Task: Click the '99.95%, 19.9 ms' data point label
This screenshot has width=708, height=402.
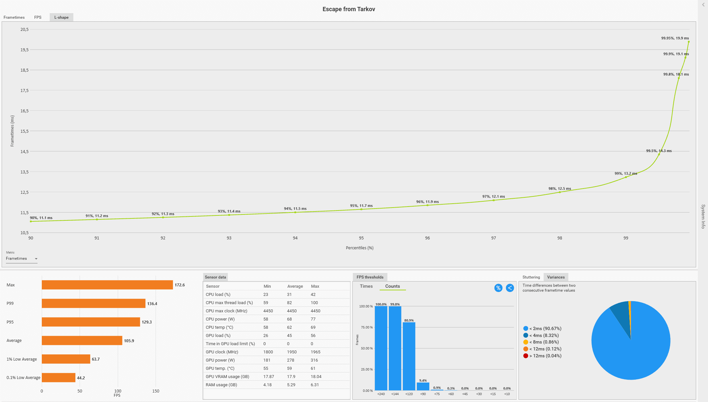Action: pos(675,38)
